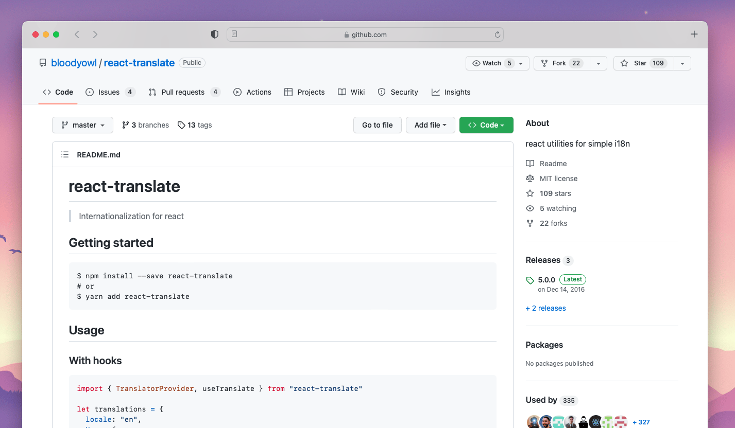View the 109 stars link

[549, 193]
